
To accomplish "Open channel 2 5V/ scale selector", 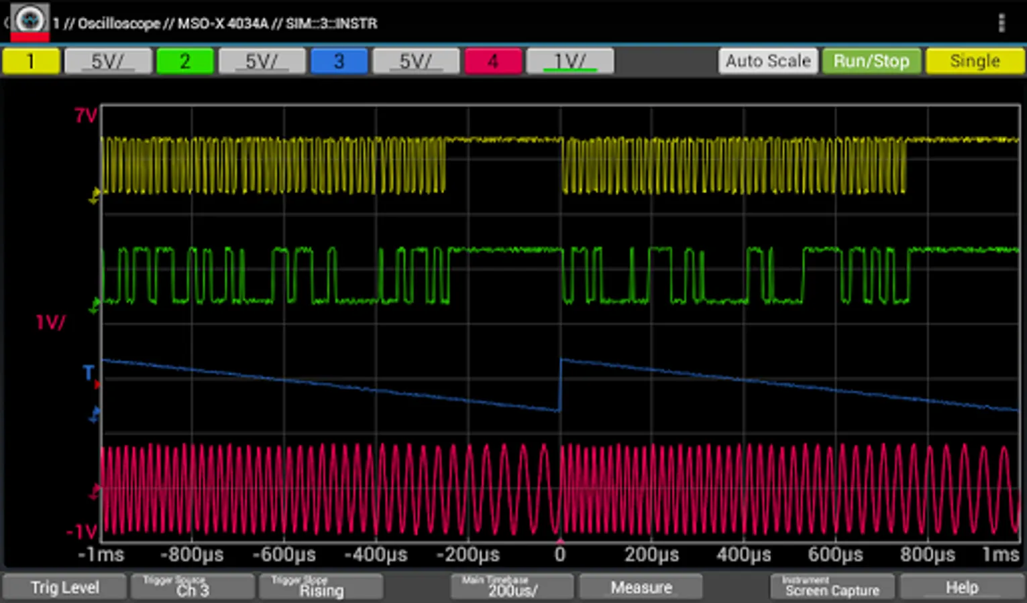I will (x=262, y=62).
